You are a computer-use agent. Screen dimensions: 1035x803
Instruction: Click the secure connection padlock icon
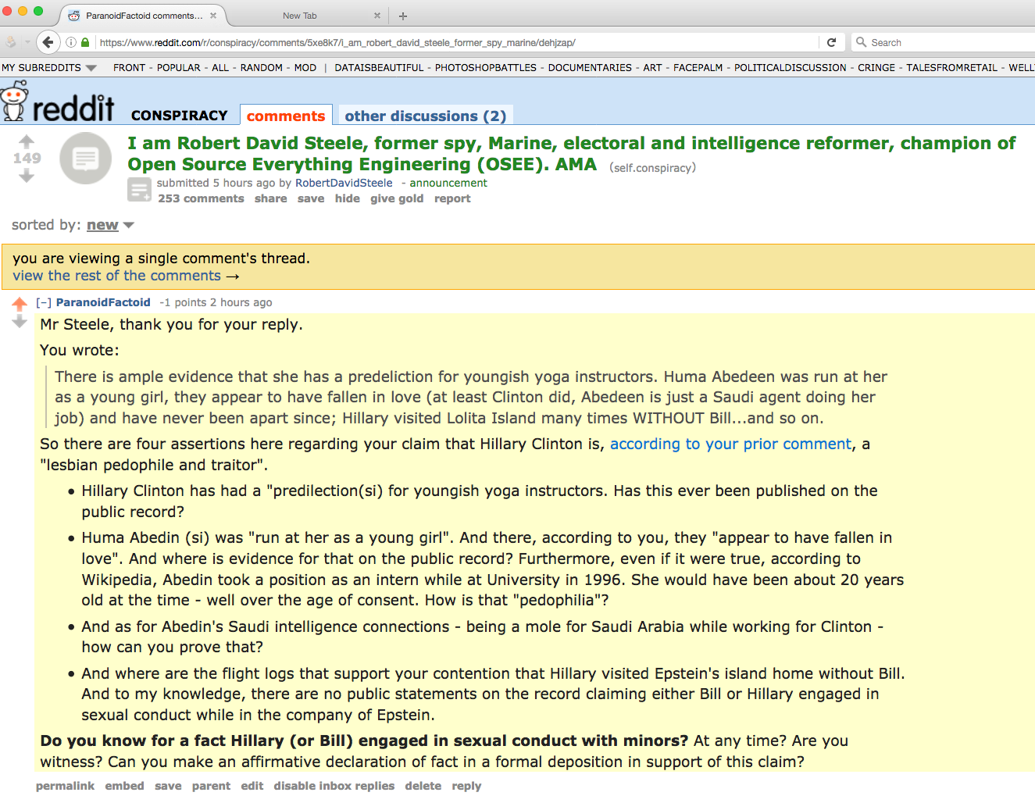tap(85, 42)
